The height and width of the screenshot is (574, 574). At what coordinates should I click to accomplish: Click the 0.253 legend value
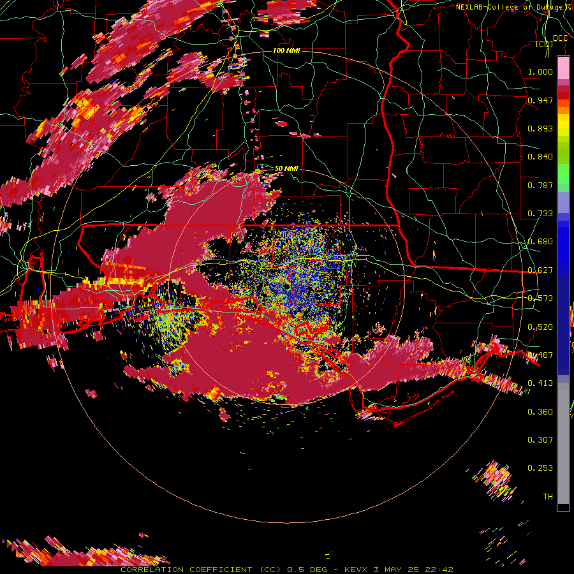click(x=540, y=468)
